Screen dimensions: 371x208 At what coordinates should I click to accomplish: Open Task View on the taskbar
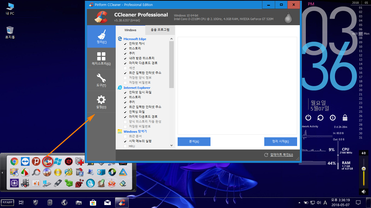(21, 202)
